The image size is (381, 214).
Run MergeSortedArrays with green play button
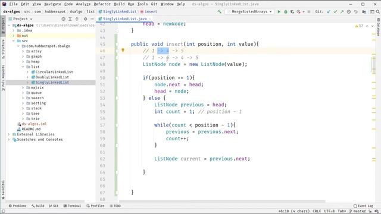coord(279,12)
